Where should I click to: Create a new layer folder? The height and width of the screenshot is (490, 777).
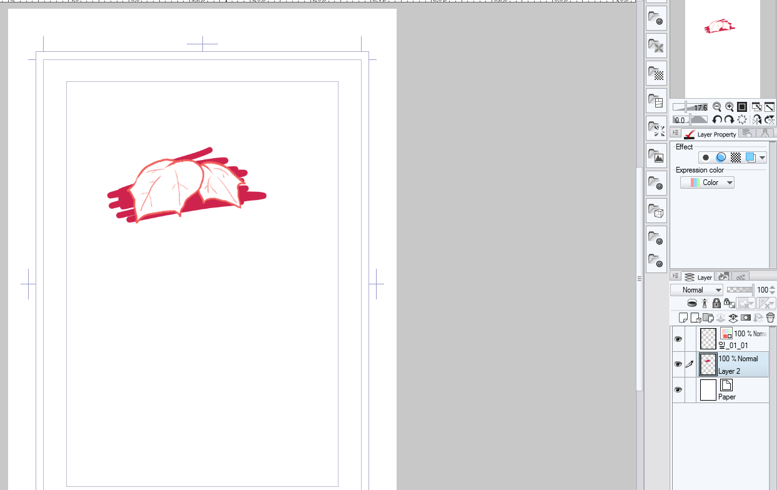click(x=708, y=317)
